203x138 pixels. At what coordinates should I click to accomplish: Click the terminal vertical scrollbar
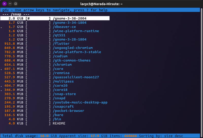coord(201,73)
